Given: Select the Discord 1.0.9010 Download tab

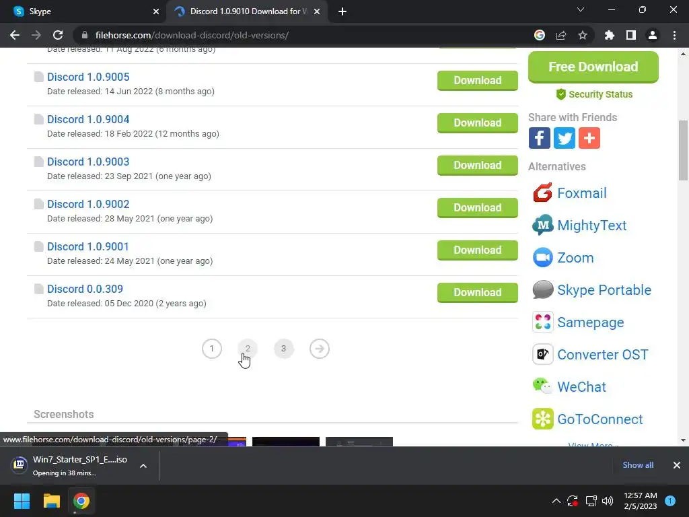Looking at the screenshot, I should click(246, 11).
